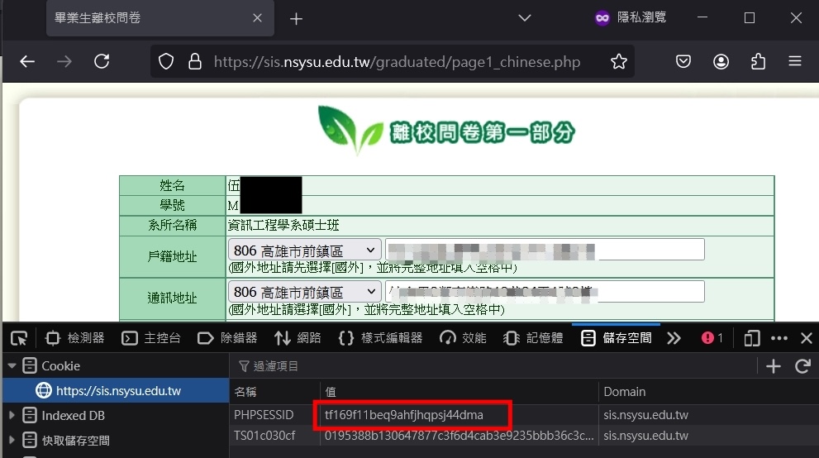
Task: Collapse the Cookie tree node
Action: click(x=12, y=366)
